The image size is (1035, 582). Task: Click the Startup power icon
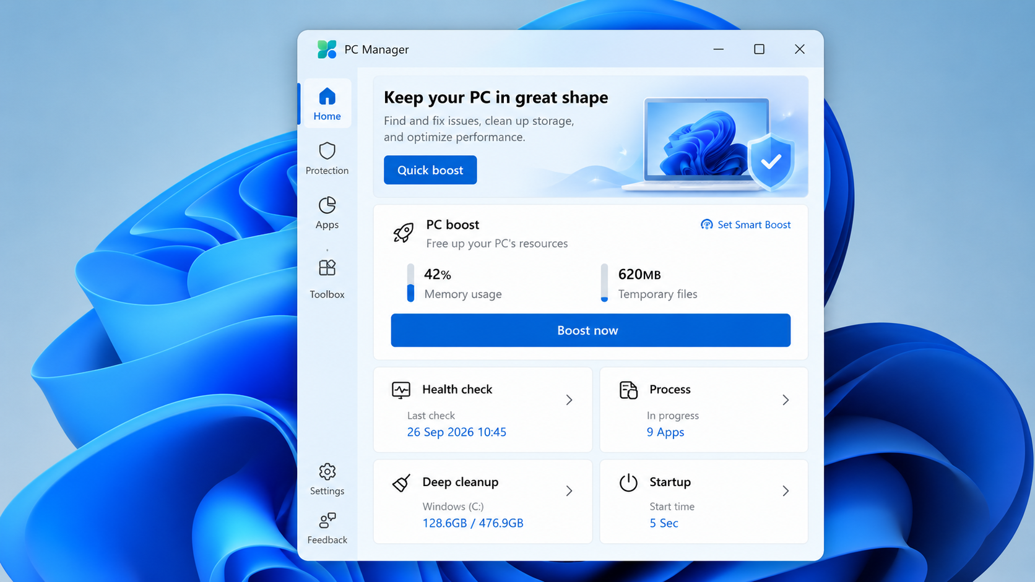click(x=628, y=482)
